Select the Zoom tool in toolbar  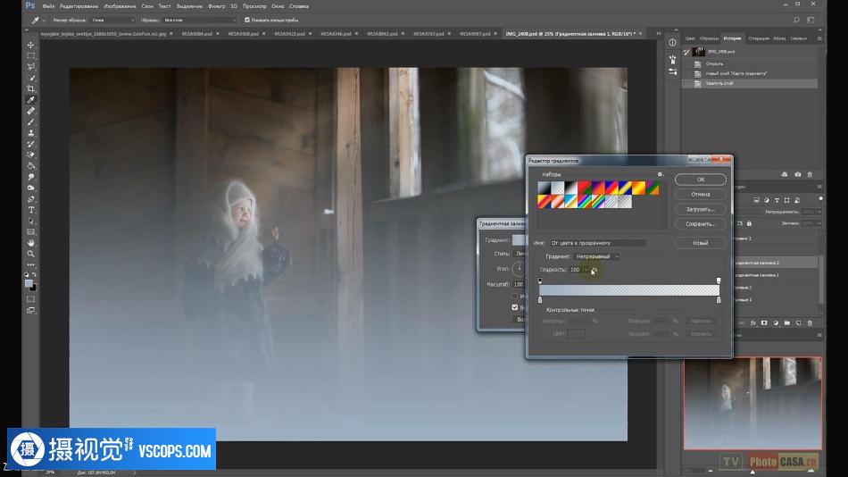click(30, 254)
